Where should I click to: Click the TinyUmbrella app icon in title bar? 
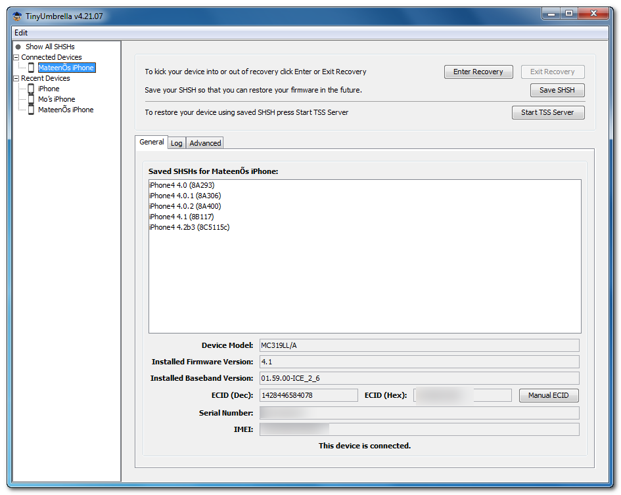point(18,16)
